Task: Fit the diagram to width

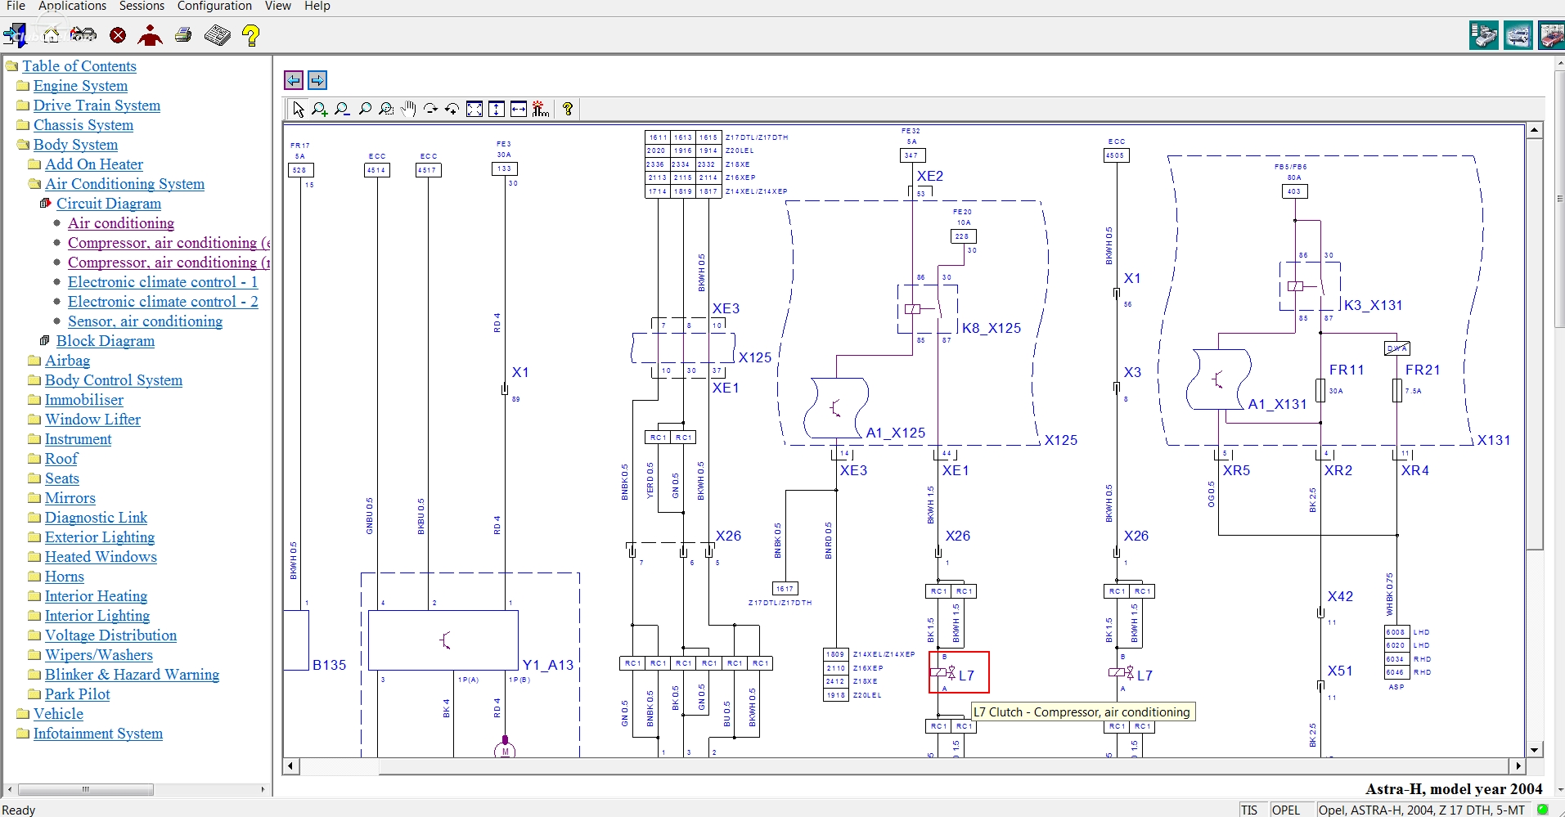Action: [x=519, y=109]
